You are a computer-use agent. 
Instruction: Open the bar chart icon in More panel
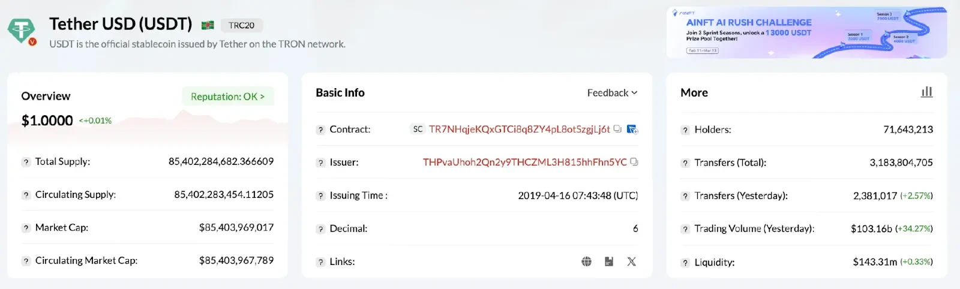coord(927,92)
